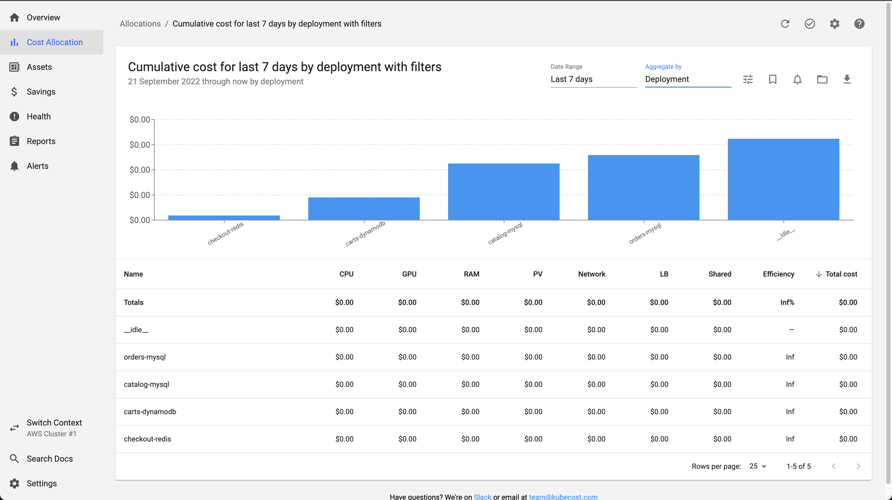892x500 pixels.
Task: Click the Slack link in footer
Action: pyautogui.click(x=482, y=497)
